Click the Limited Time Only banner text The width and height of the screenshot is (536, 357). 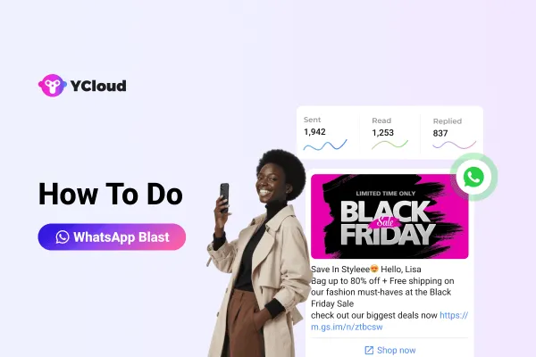(386, 194)
